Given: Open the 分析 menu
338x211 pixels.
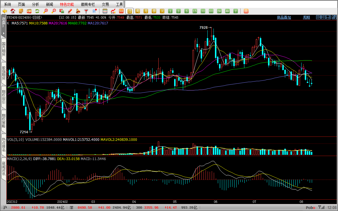Looking at the screenshot, I should point(35,4).
